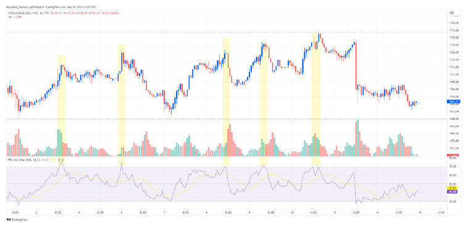471x231 pixels.
Task: Click the Vol indicator legend label
Action: click(10, 17)
